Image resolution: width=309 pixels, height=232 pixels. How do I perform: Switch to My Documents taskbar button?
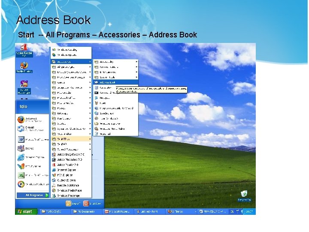coord(86,212)
